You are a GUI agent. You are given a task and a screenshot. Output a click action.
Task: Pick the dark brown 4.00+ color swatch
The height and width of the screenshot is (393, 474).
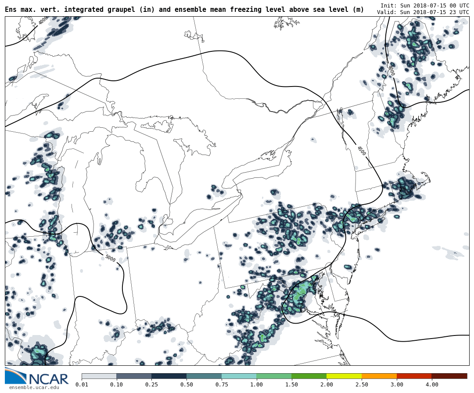click(x=449, y=376)
